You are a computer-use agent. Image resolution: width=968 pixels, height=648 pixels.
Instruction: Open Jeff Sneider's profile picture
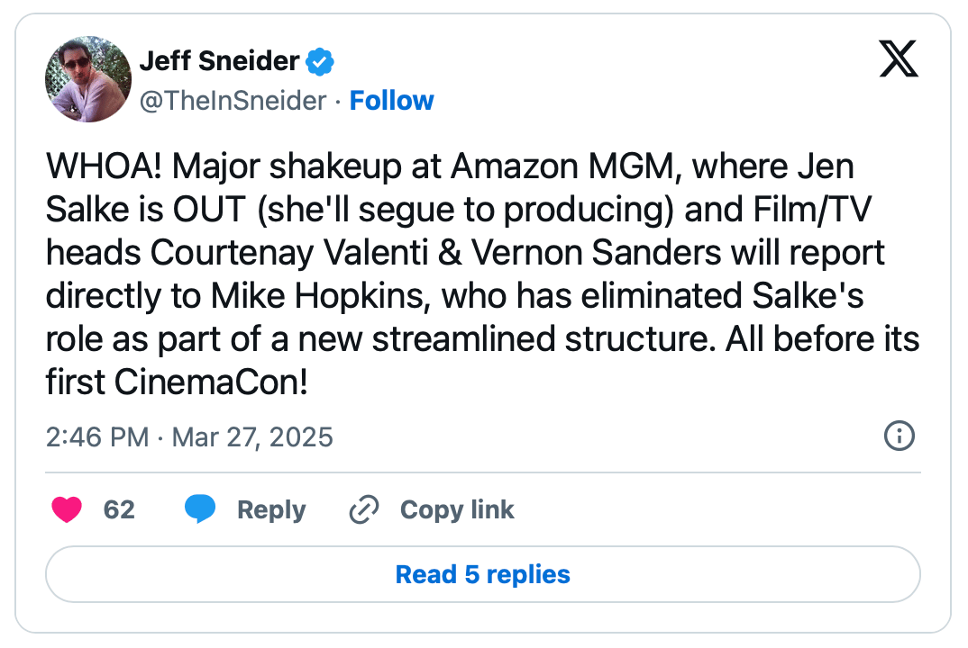[x=88, y=79]
